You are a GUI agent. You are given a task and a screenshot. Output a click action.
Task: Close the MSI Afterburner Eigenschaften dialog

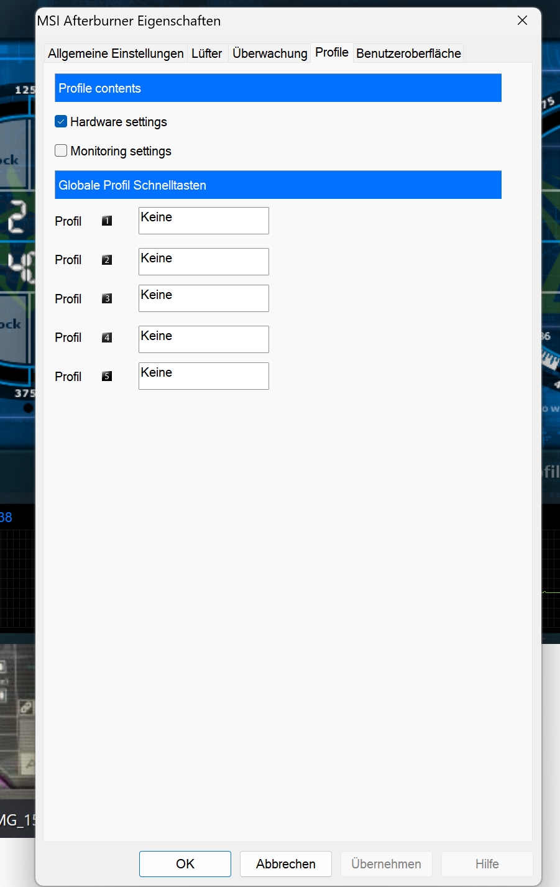[x=523, y=21]
